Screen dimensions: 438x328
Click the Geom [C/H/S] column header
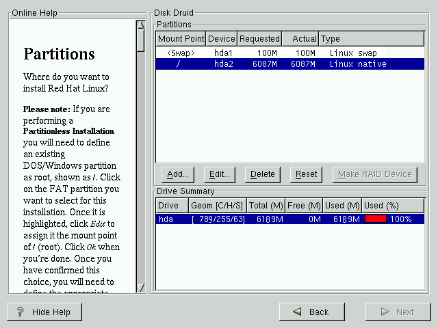point(218,206)
